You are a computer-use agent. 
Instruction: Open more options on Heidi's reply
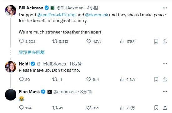click(165, 64)
